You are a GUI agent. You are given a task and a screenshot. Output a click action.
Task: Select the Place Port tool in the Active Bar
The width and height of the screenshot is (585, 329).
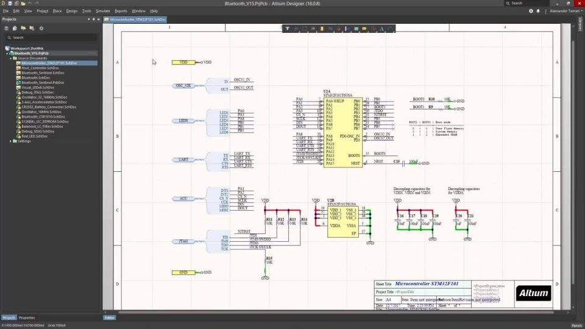point(364,29)
